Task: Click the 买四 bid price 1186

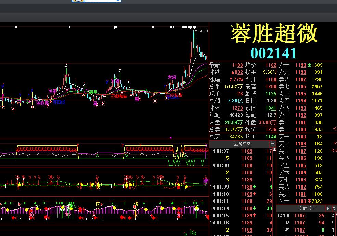Action: [x=301, y=158]
